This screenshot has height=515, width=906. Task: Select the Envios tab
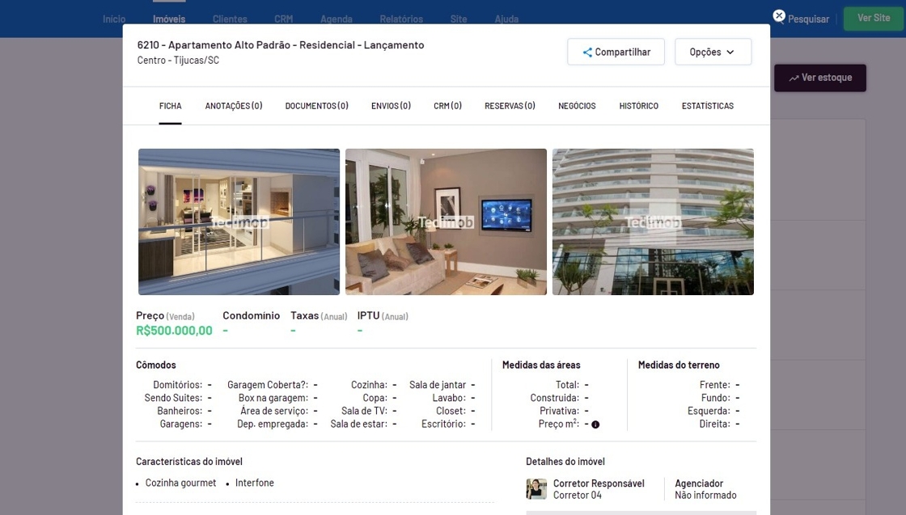point(391,106)
